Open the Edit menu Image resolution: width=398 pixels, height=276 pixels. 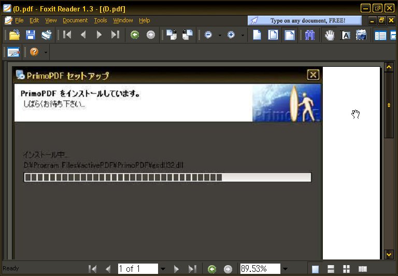(34, 20)
